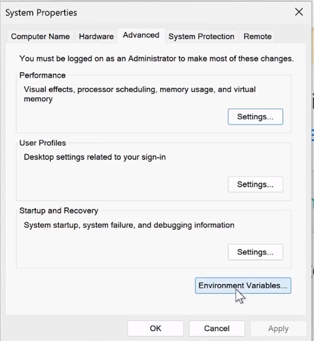Select the Advanced tab

pos(141,35)
